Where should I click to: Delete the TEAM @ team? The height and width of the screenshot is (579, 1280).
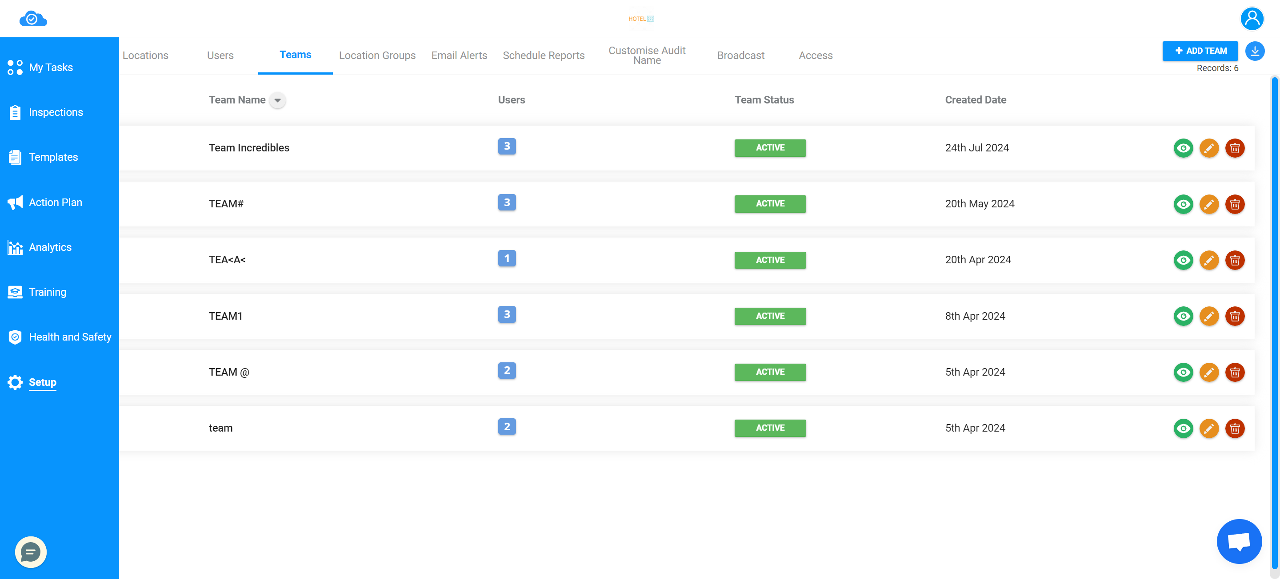[x=1235, y=373]
